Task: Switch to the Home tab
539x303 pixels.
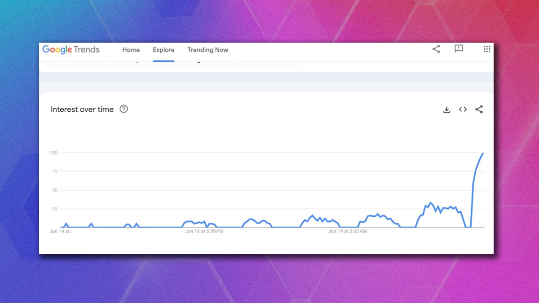Action: (131, 50)
